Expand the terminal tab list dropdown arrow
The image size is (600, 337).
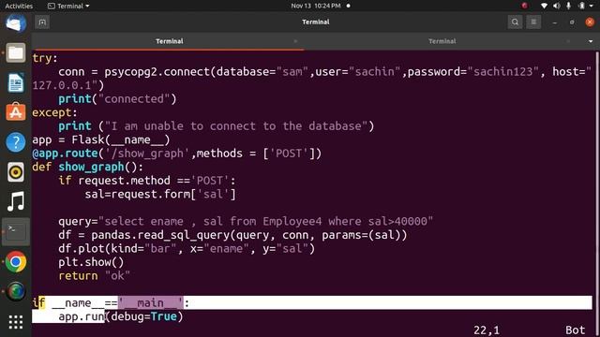[591, 41]
